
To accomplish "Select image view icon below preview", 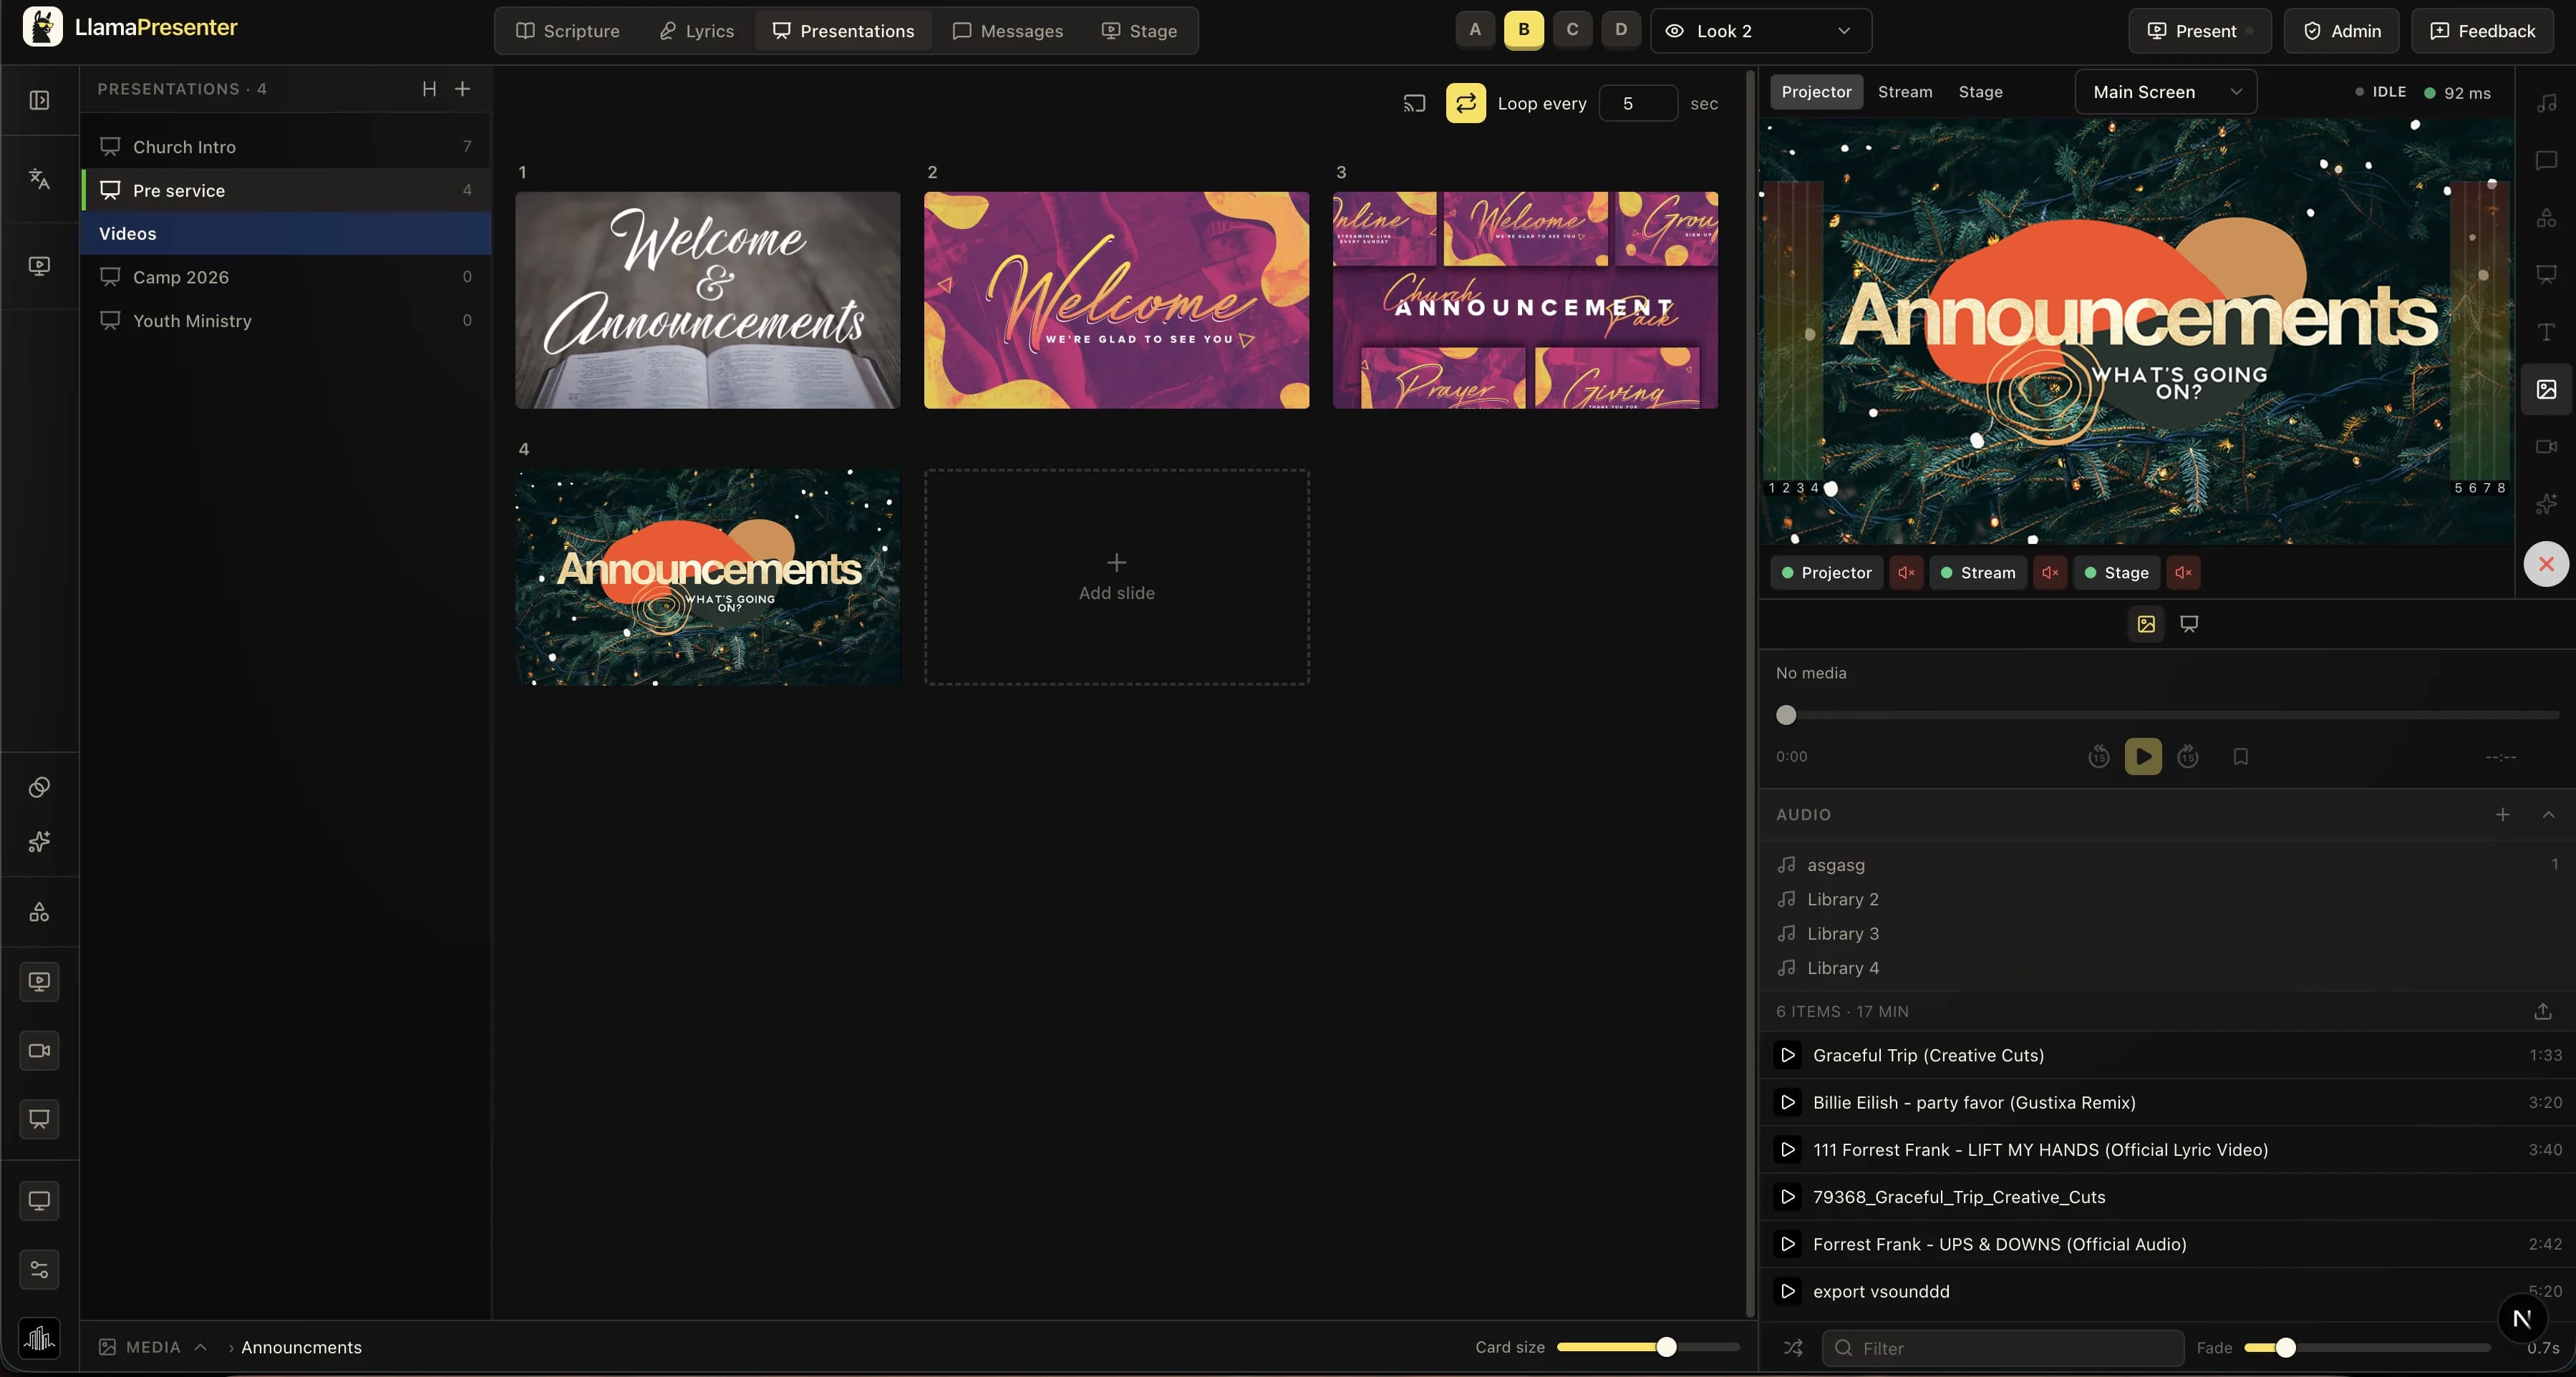I will pos(2146,624).
